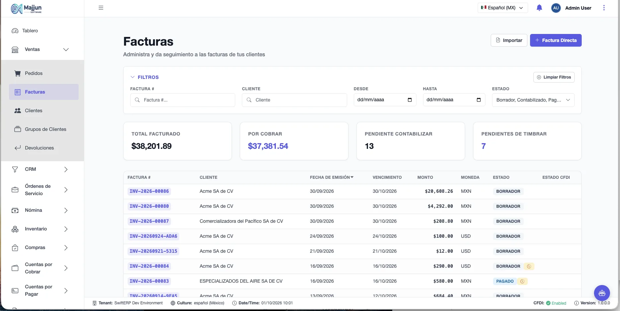Click the Importar button
The width and height of the screenshot is (620, 311).
click(509, 40)
